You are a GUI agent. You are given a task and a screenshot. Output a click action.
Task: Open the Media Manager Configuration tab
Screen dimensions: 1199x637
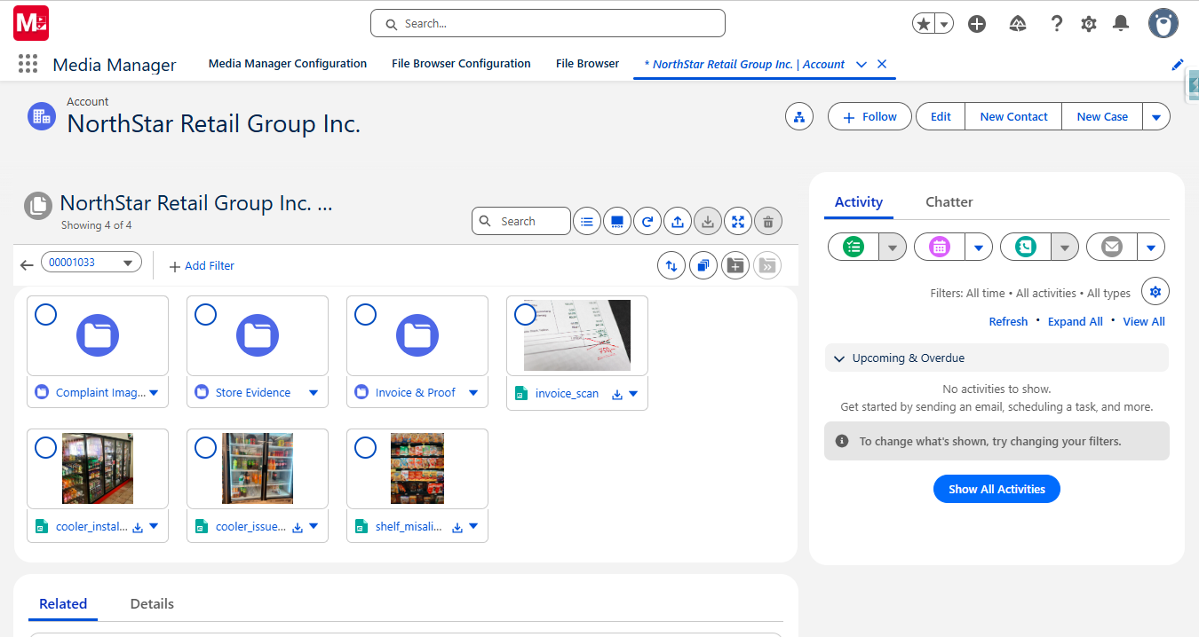(288, 64)
